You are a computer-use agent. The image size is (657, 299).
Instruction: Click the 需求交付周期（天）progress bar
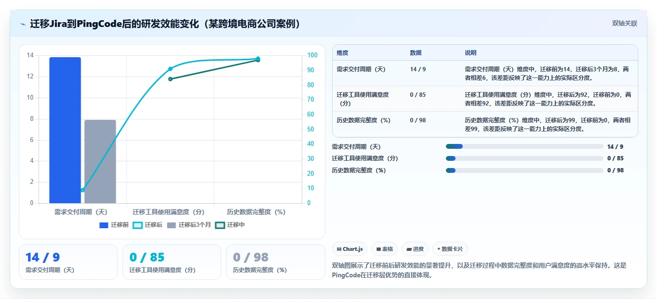click(524, 146)
